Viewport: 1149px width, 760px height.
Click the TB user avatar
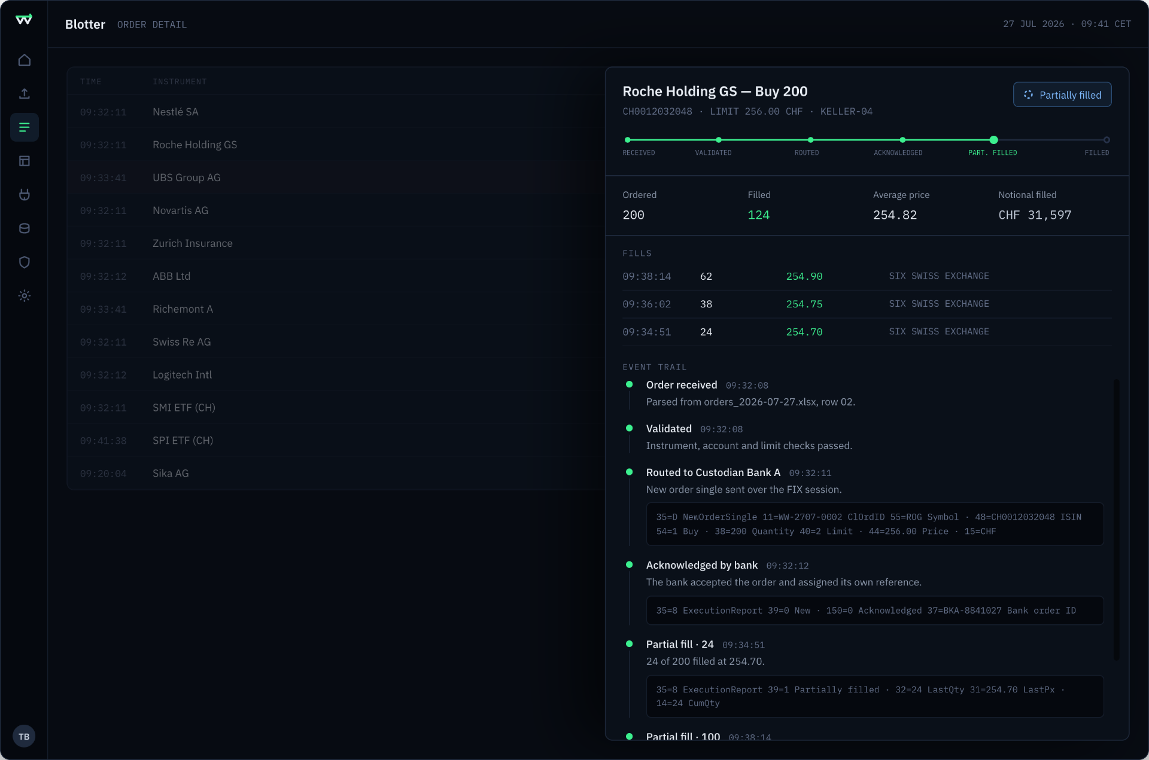click(x=24, y=736)
